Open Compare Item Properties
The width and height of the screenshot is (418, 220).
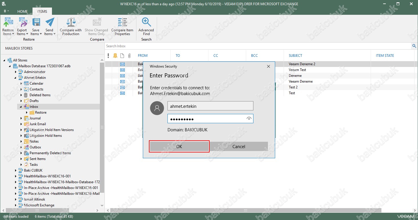(122, 26)
